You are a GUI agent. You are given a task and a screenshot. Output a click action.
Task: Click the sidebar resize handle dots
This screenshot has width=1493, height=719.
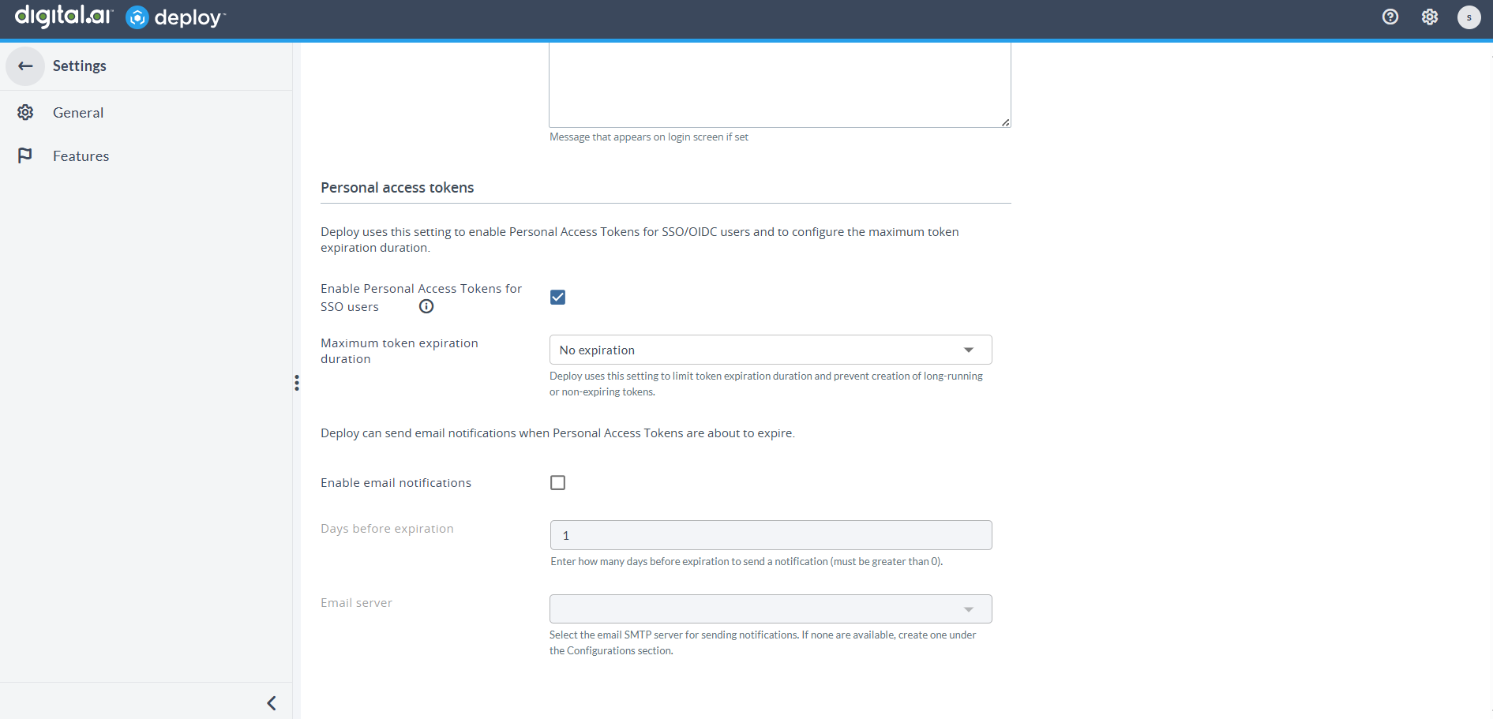[297, 383]
